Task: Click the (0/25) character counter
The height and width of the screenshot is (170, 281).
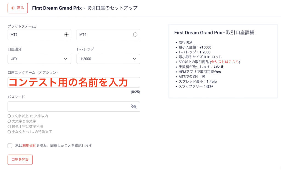Action: [135, 92]
